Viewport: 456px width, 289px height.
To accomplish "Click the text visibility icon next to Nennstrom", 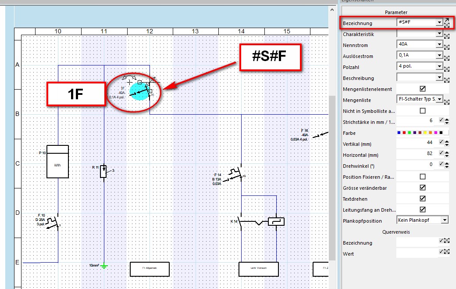I will pyautogui.click(x=446, y=47).
